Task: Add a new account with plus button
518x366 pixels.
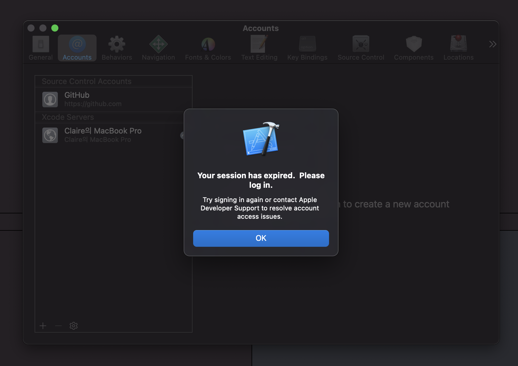Action: (x=43, y=326)
